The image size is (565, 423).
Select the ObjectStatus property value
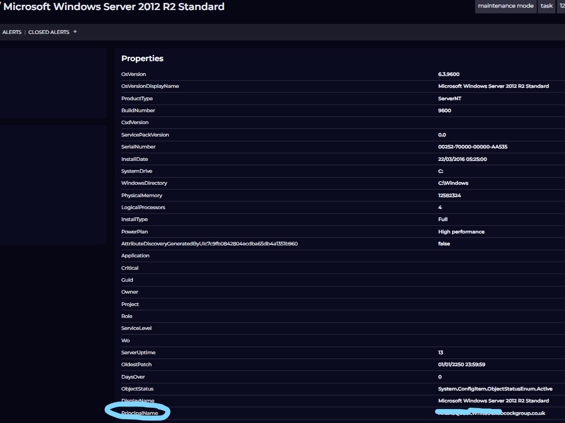495,389
